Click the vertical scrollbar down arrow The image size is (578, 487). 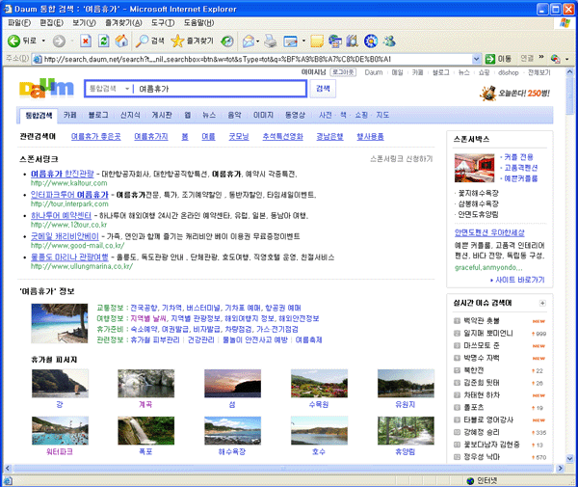click(570, 459)
